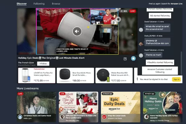Click the 'giveaway @ TheFrenchGlow dot com' message
Screen dimensions: 186x124
coord(157,42)
